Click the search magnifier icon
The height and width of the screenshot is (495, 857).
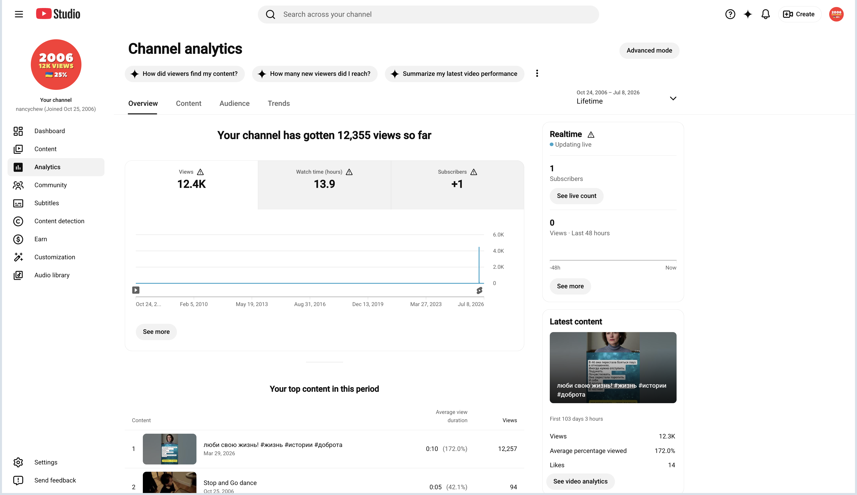[x=270, y=14]
